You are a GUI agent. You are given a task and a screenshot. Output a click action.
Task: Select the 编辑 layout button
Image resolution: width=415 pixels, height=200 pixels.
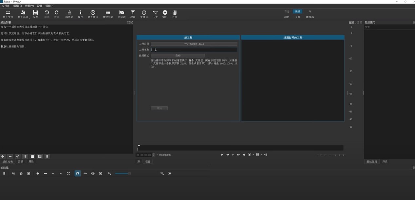[x=298, y=11]
